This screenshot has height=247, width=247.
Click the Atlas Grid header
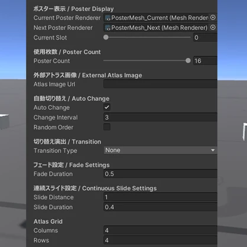48,222
